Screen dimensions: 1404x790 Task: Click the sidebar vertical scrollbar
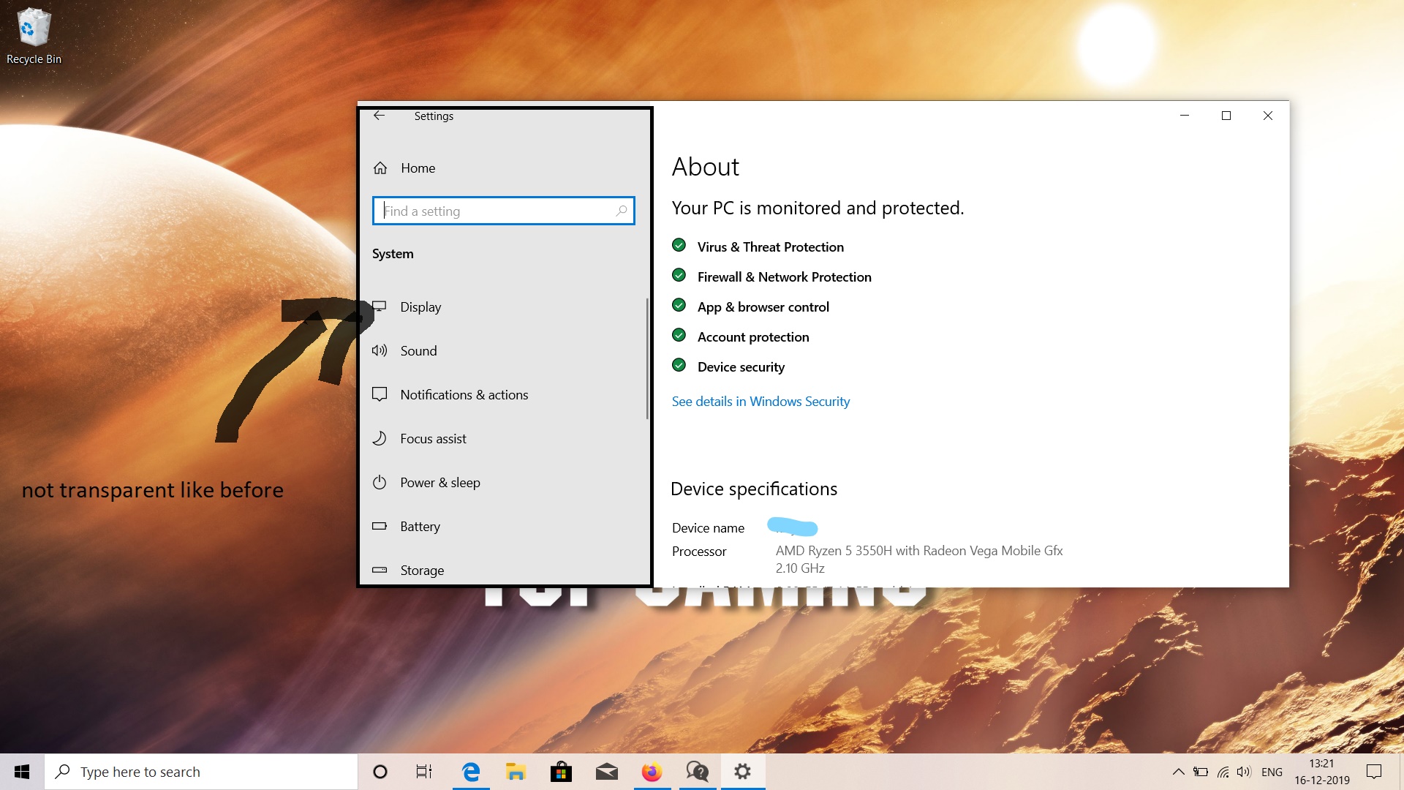point(647,358)
